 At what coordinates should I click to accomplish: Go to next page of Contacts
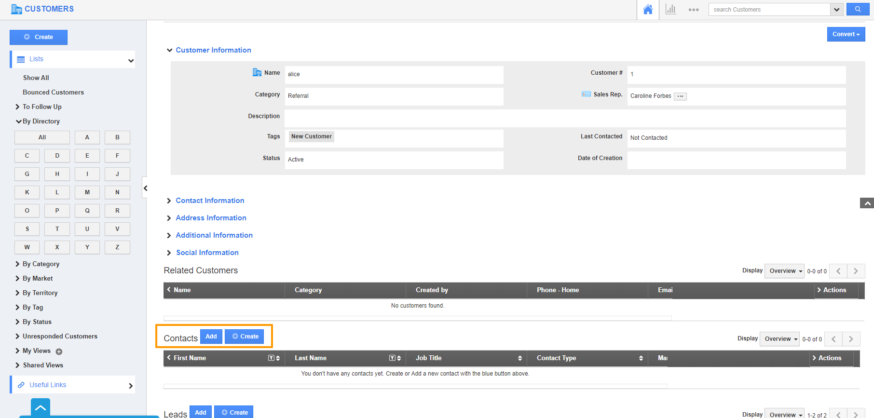point(851,339)
